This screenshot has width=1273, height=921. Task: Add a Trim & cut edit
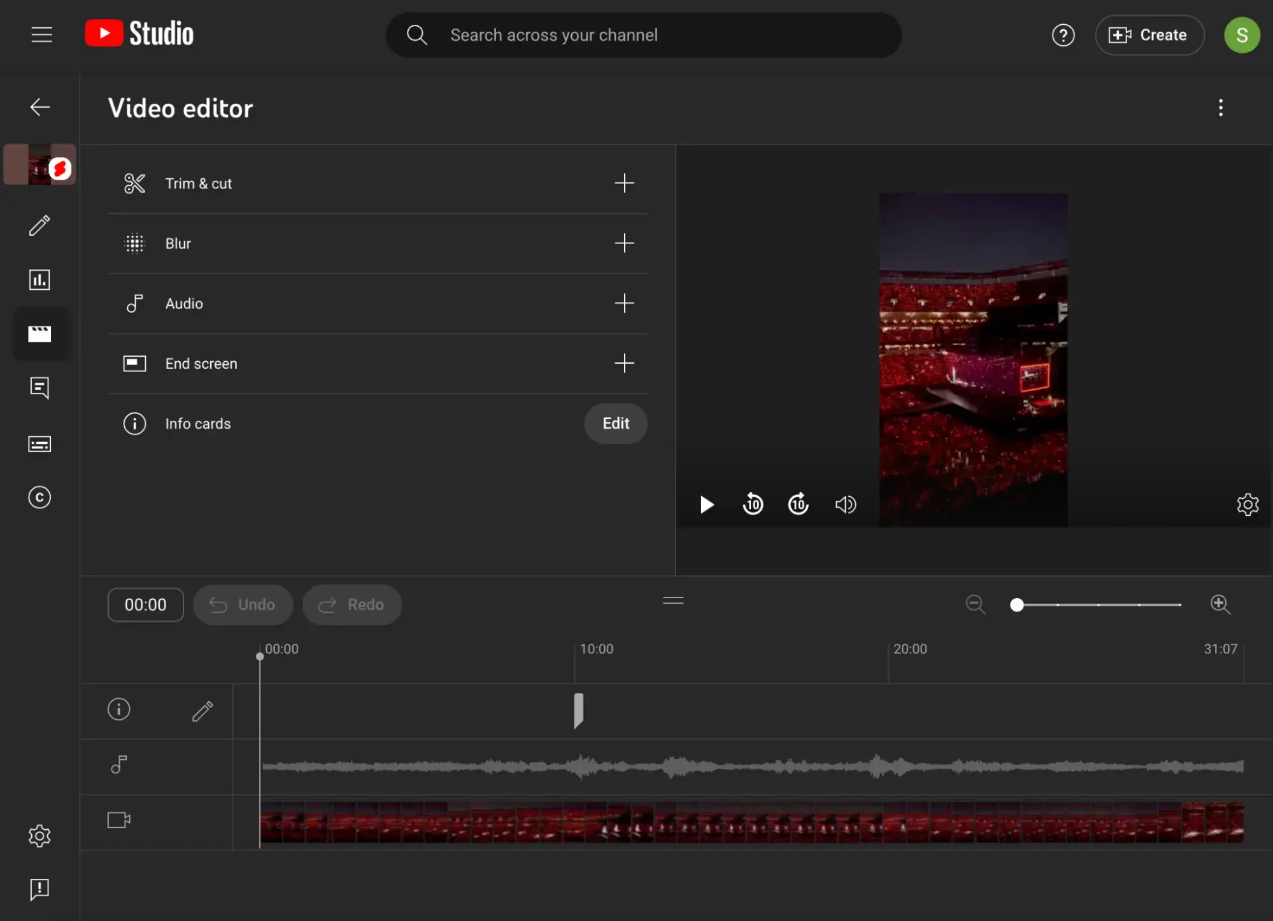(624, 183)
